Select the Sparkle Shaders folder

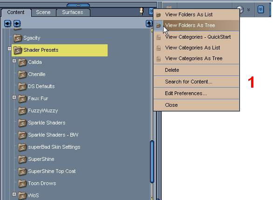coord(47,123)
